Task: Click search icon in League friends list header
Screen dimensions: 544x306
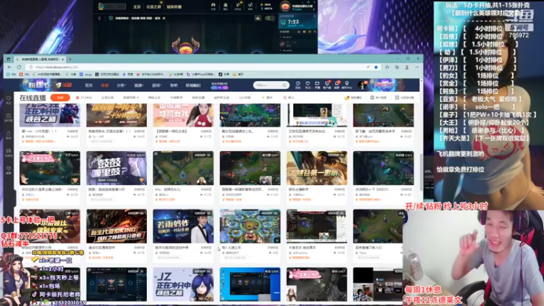Action: point(315,31)
